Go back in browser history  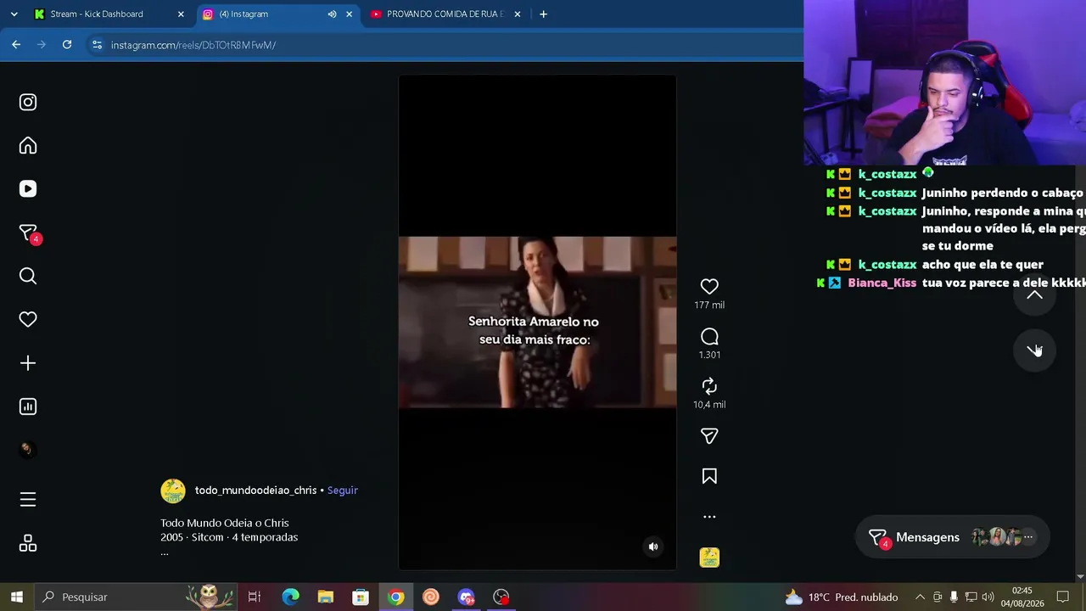[x=16, y=45]
